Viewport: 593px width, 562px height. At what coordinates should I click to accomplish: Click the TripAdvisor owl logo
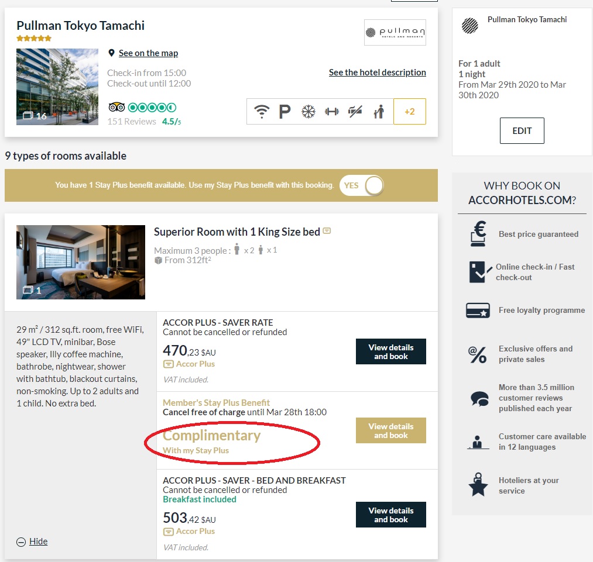point(116,108)
